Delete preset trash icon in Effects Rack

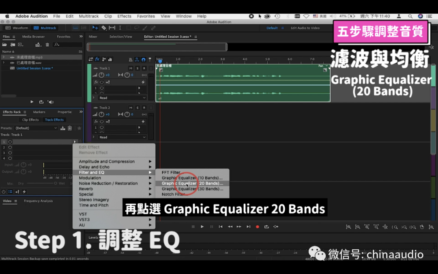click(x=70, y=128)
